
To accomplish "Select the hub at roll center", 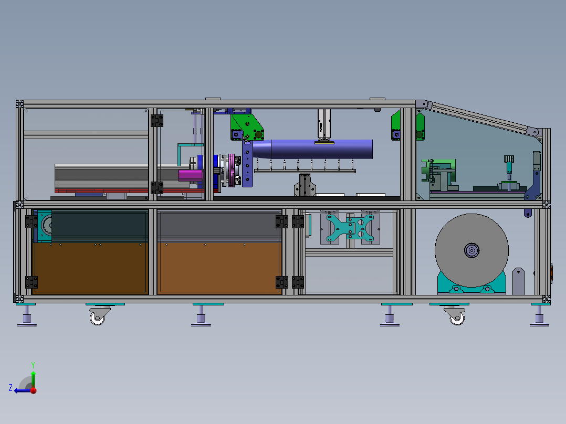I will pyautogui.click(x=472, y=250).
